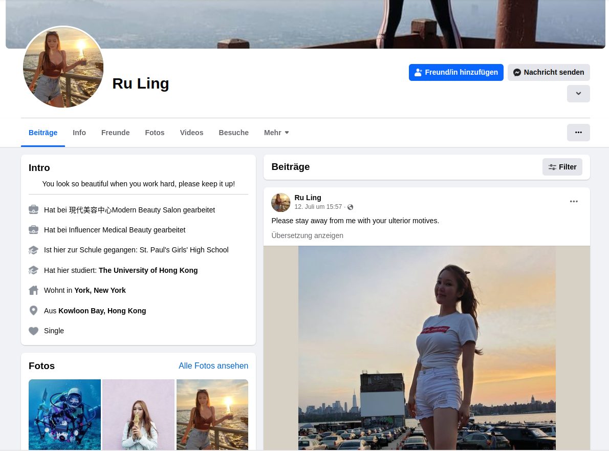Screen dimensions: 609x451
Task: Click the briefcase icon beside Influencer Medical Beauty
Action: [33, 230]
